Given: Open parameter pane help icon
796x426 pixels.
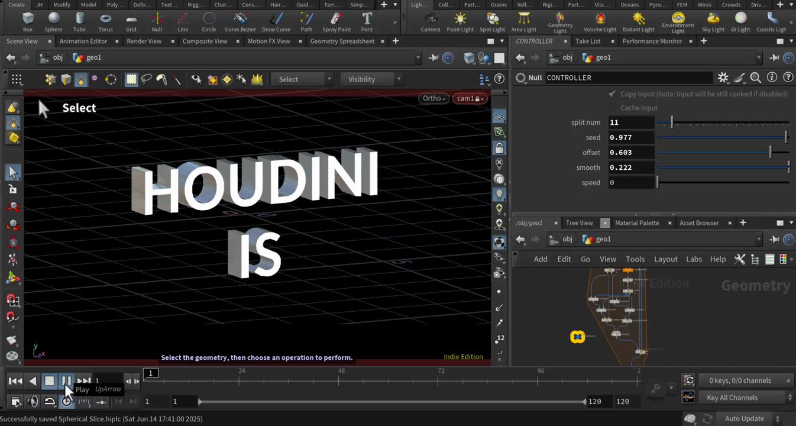Looking at the screenshot, I should pyautogui.click(x=788, y=78).
